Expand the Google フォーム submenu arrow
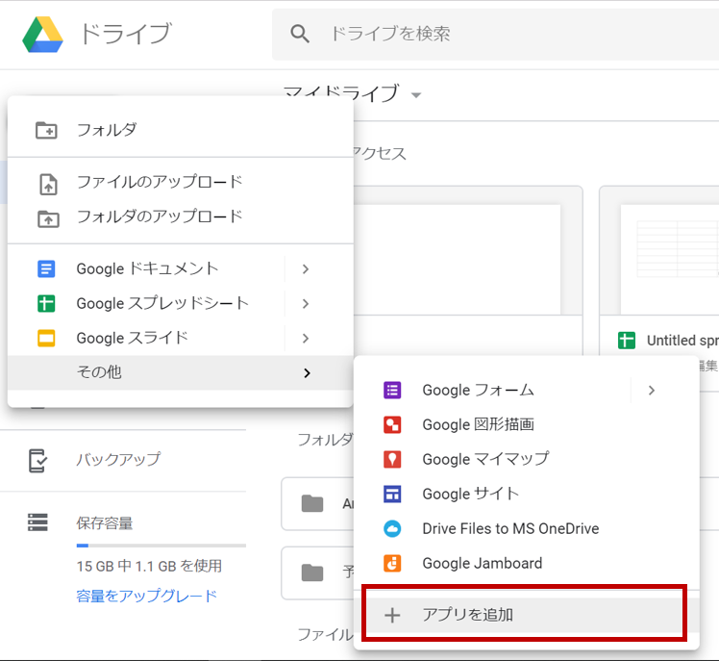 click(x=652, y=391)
